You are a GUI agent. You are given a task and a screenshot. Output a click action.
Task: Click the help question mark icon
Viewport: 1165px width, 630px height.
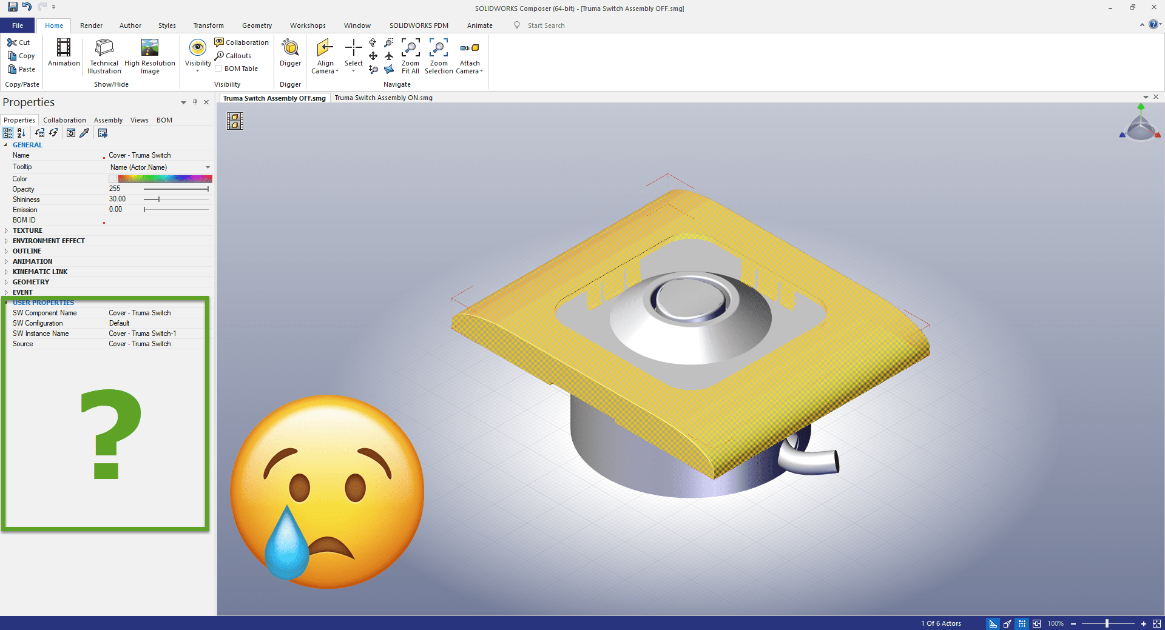(x=1153, y=25)
